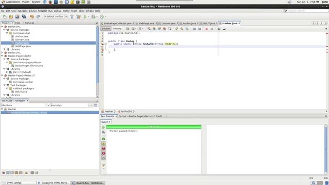Image resolution: width=329 pixels, height=185 pixels.
Task: Toggle the Show Failed warning filter
Action: click(x=103, y=144)
